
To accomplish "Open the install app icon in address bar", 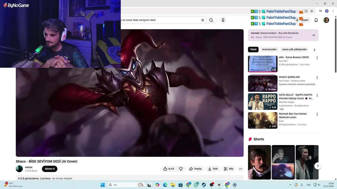I will [306, 11].
